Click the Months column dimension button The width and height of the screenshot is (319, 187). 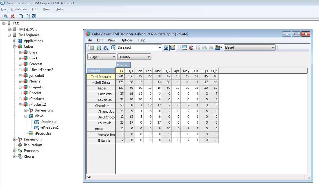point(123,65)
